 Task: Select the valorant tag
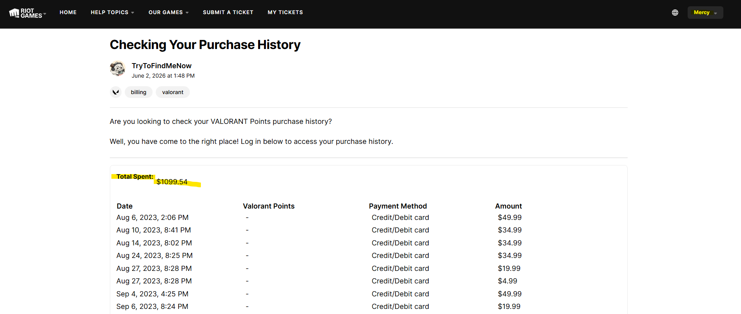coord(173,92)
